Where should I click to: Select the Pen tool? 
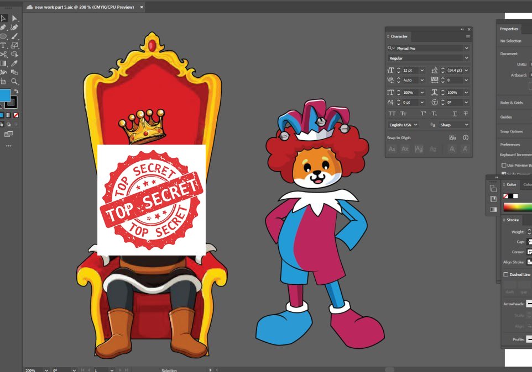coord(3,28)
